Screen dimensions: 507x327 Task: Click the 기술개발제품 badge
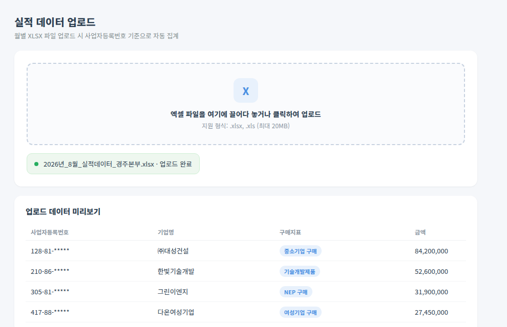[x=300, y=271]
